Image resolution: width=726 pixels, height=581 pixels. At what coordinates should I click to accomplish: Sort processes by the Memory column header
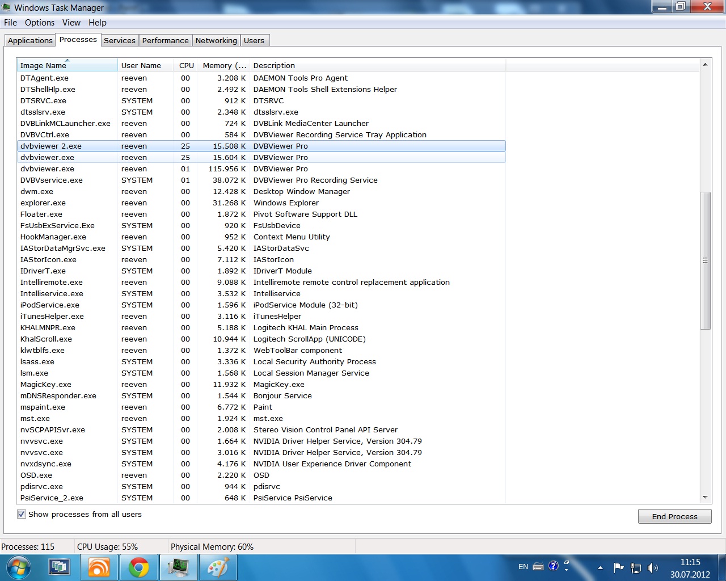(223, 65)
